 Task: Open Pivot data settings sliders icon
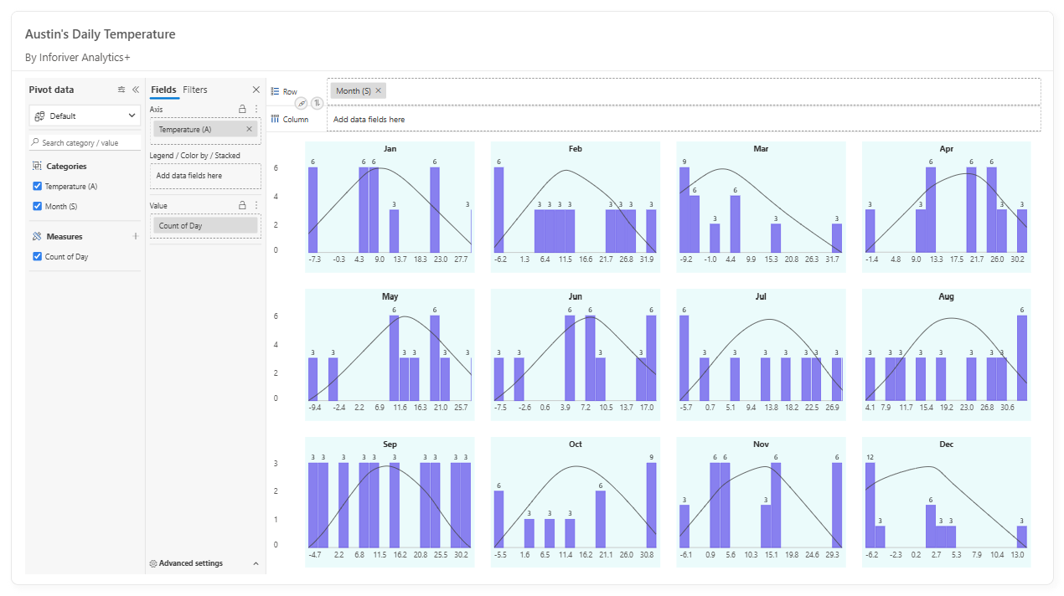(x=121, y=90)
